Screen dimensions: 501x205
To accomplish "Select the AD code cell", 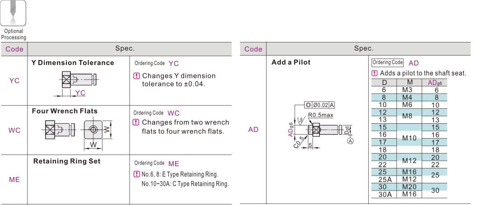I will (x=253, y=130).
